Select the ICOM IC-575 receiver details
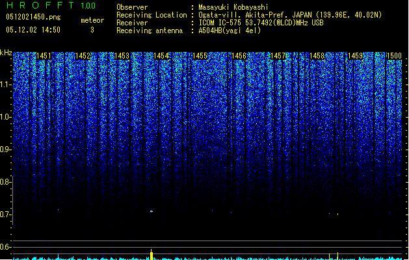 261,23
